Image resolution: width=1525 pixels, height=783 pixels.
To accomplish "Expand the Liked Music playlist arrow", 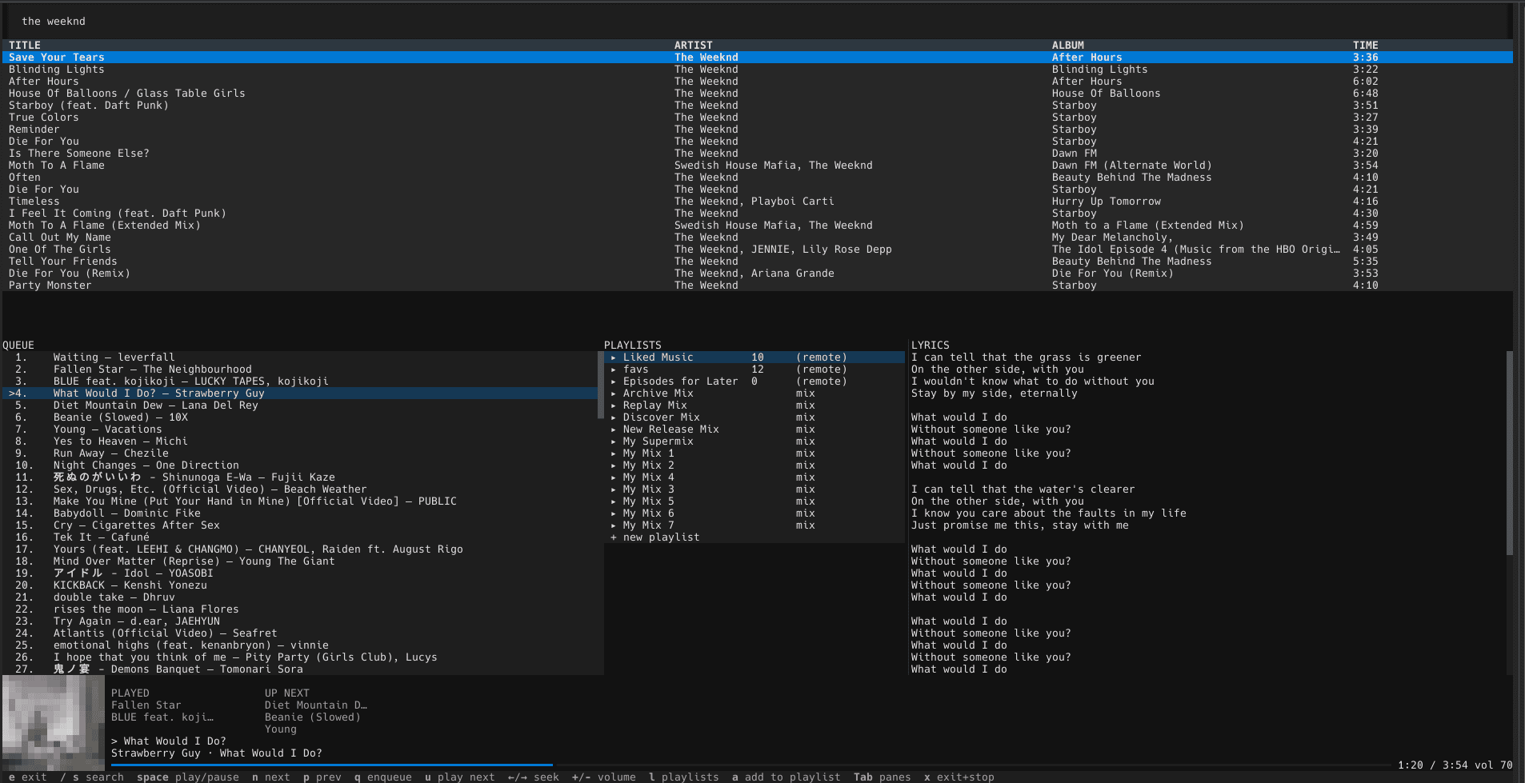I will point(614,358).
